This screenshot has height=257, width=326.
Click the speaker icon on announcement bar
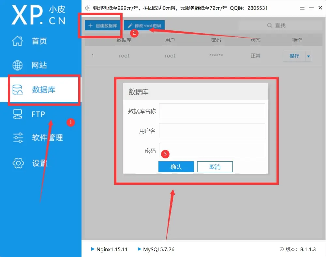pyautogui.click(x=87, y=8)
